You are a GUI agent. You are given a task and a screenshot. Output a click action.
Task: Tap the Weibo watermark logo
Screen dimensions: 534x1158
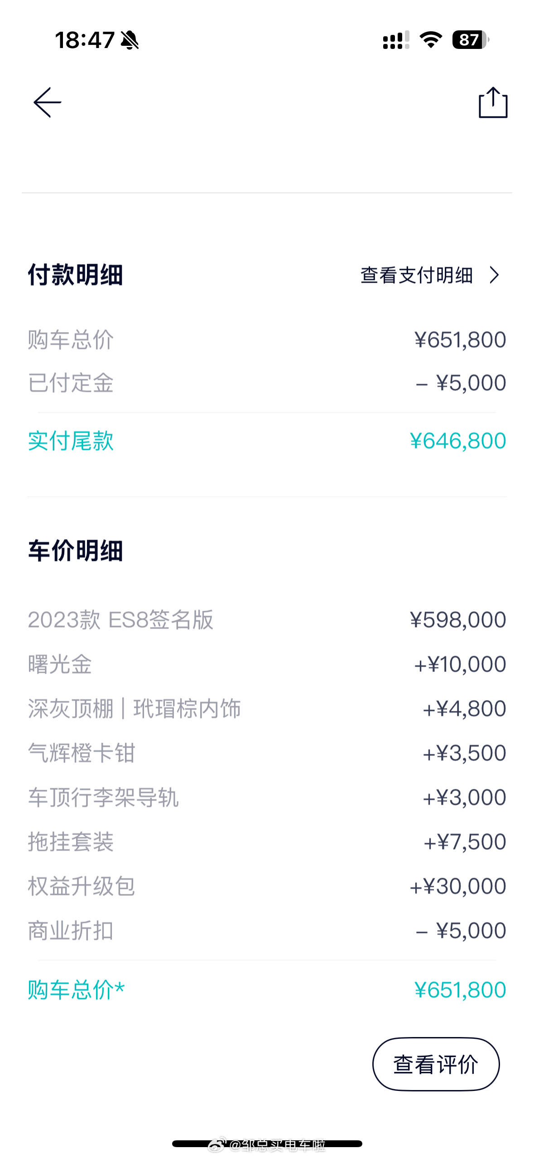pos(216,1145)
